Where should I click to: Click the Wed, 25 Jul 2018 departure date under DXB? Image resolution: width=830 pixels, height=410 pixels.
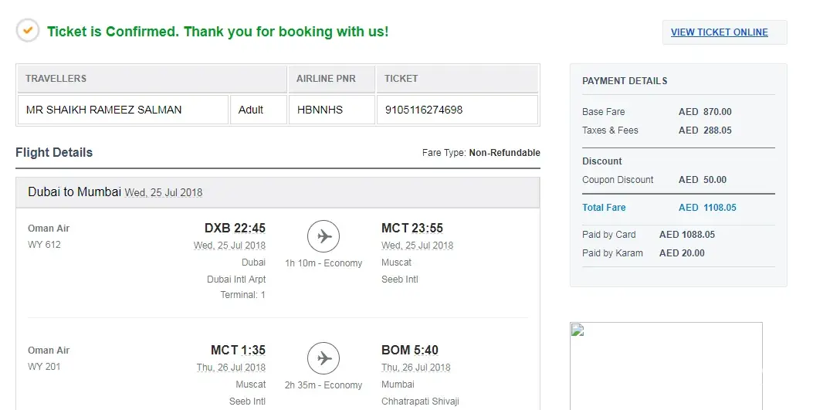229,246
